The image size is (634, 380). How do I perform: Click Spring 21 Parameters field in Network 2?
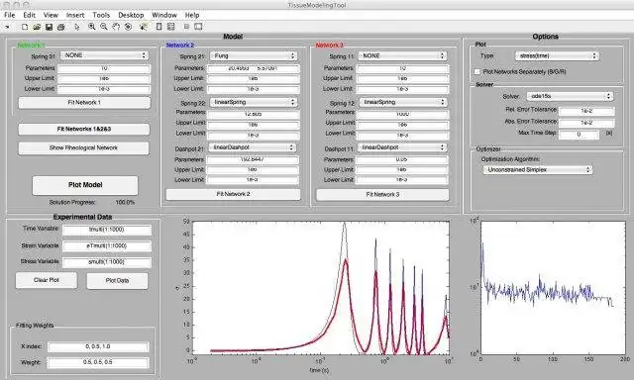[254, 68]
